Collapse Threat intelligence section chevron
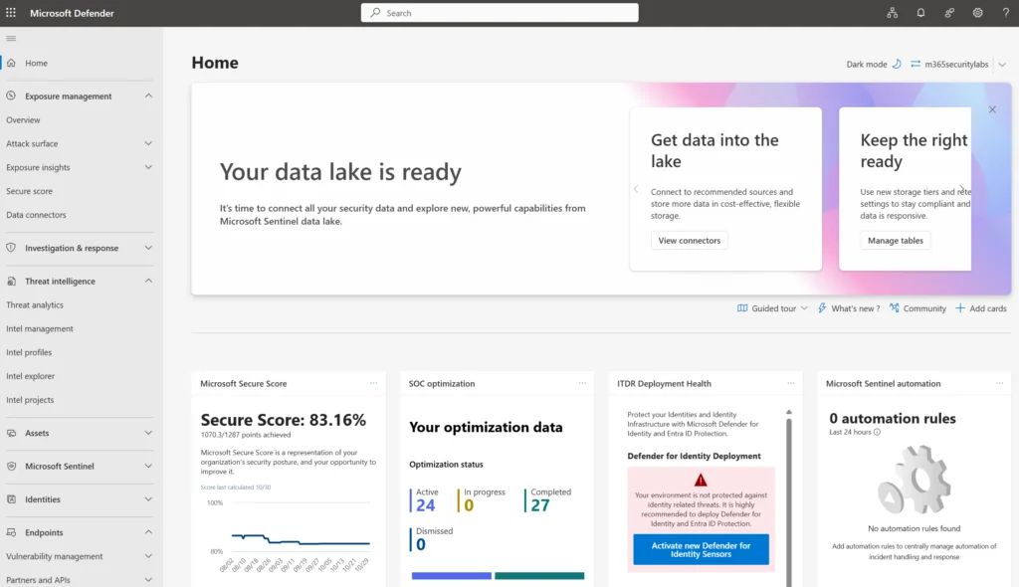The image size is (1019, 587). 148,281
